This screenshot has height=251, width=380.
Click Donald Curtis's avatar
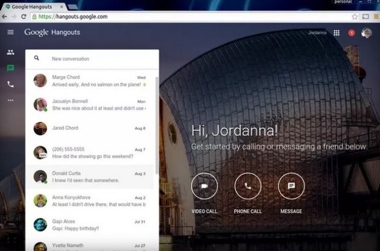40,177
